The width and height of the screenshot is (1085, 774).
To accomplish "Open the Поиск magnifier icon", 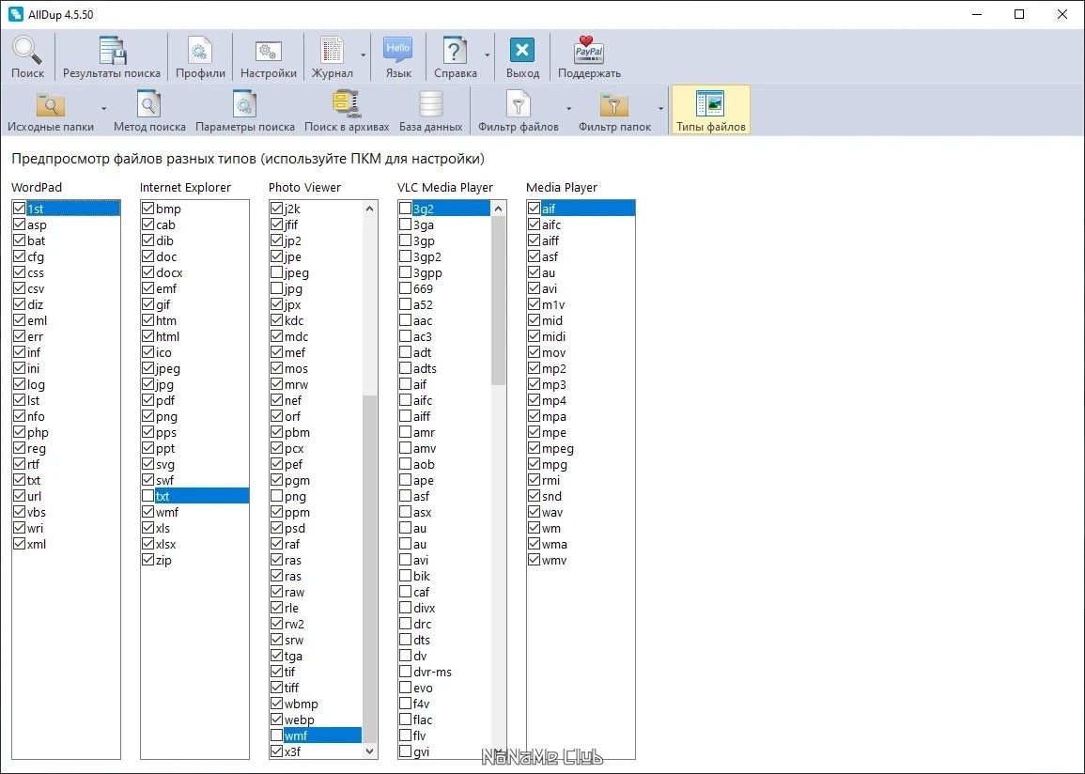I will (27, 50).
